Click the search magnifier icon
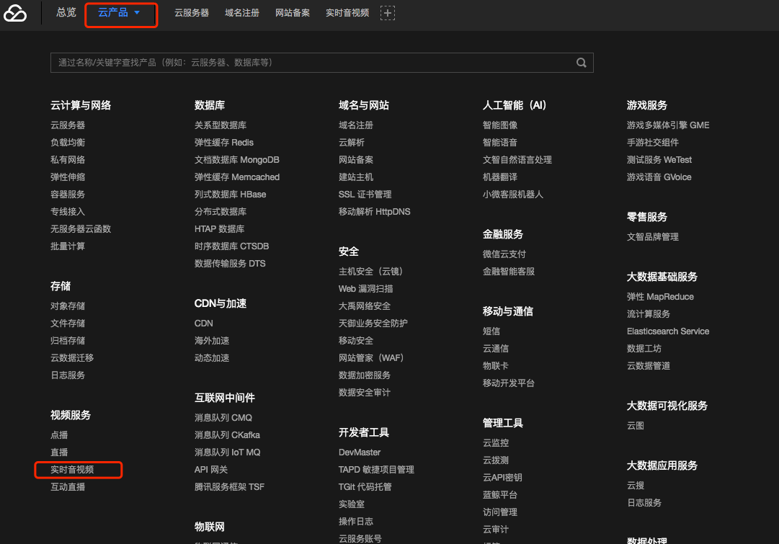 click(x=581, y=63)
